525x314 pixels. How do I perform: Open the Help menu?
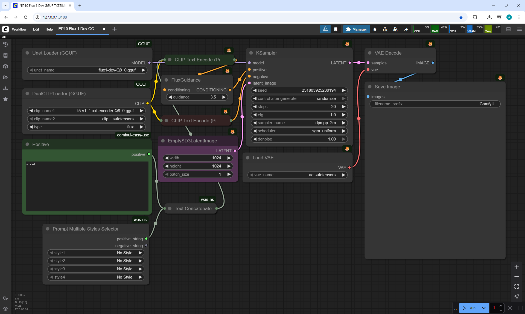tap(49, 29)
